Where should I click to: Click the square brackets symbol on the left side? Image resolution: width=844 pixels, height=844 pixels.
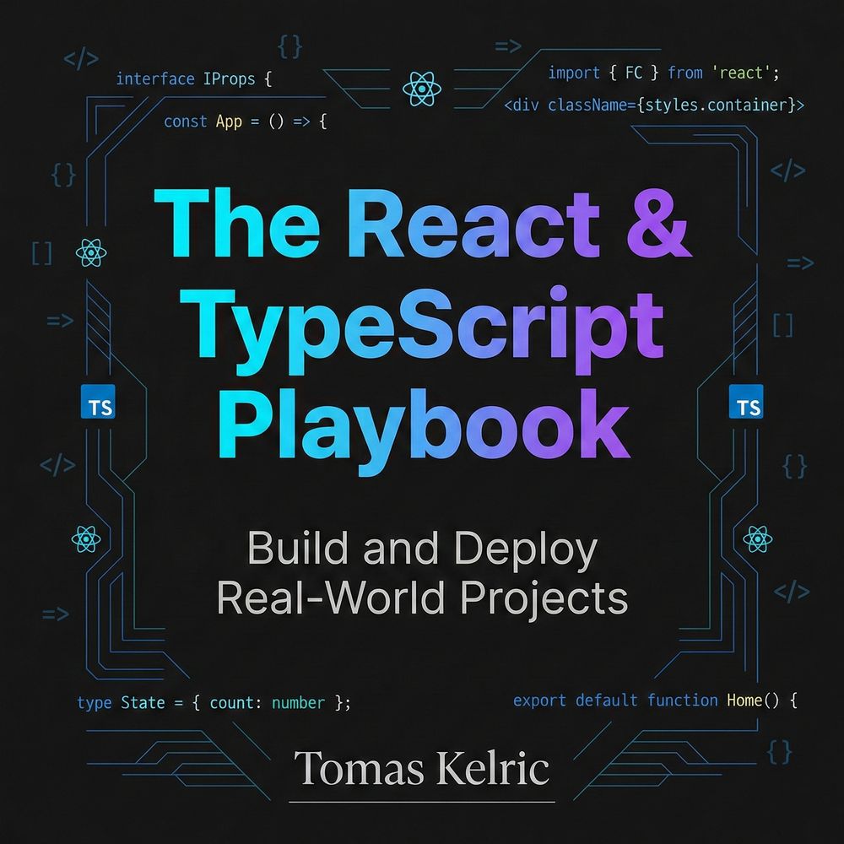tap(41, 252)
